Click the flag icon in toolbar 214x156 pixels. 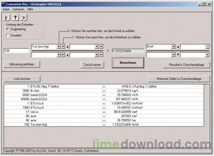click(x=7, y=18)
